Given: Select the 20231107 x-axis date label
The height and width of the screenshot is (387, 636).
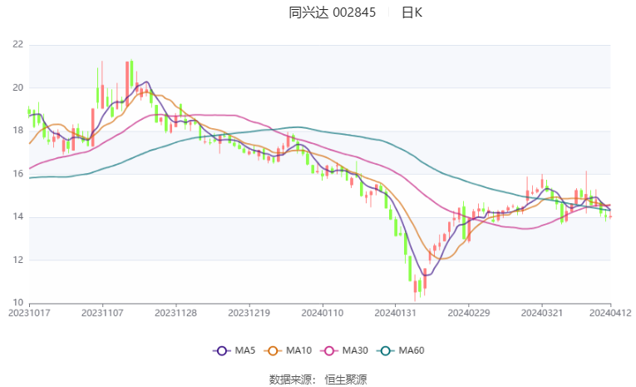Looking at the screenshot, I should (102, 314).
